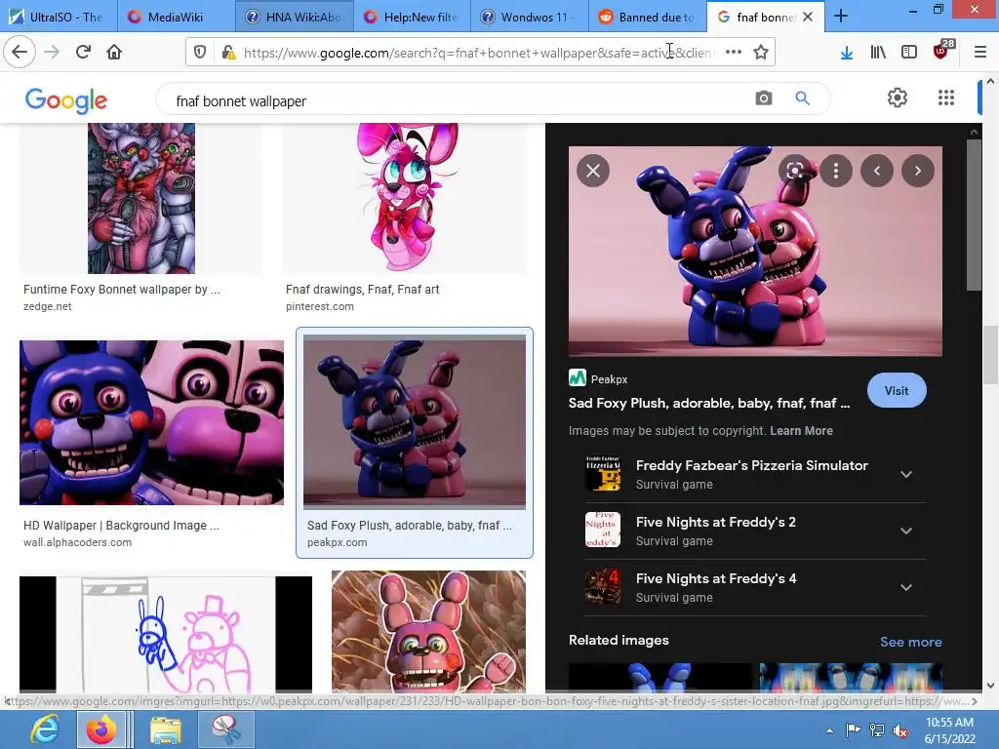999x749 pixels.
Task: Click the page's main vertical scrollbar thumb
Action: click(x=990, y=355)
